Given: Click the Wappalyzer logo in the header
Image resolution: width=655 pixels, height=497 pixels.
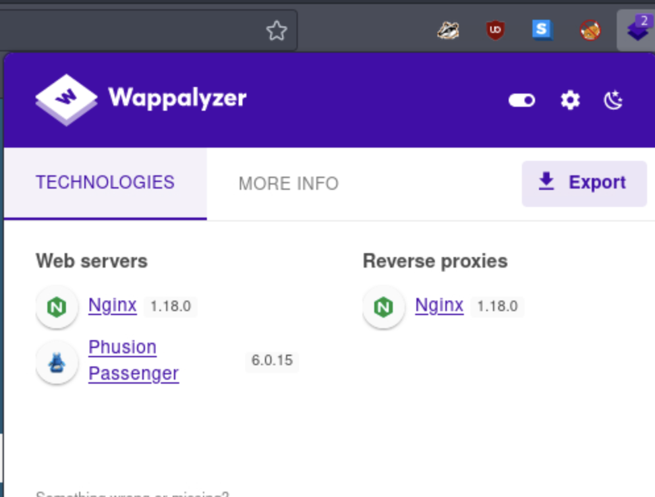Looking at the screenshot, I should pos(66,99).
